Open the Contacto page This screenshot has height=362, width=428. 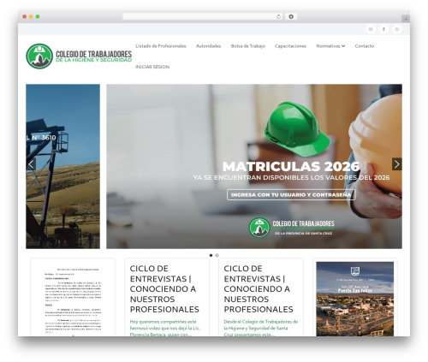(365, 46)
